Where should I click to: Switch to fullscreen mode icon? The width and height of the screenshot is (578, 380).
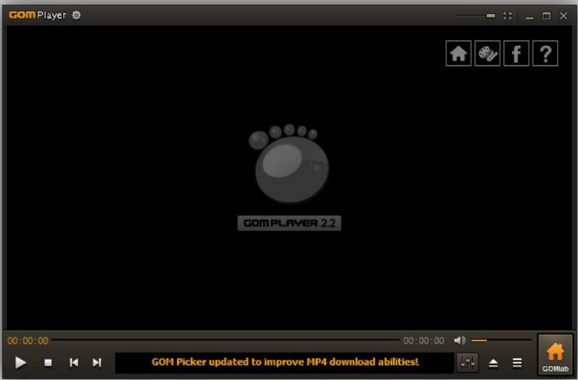[508, 15]
